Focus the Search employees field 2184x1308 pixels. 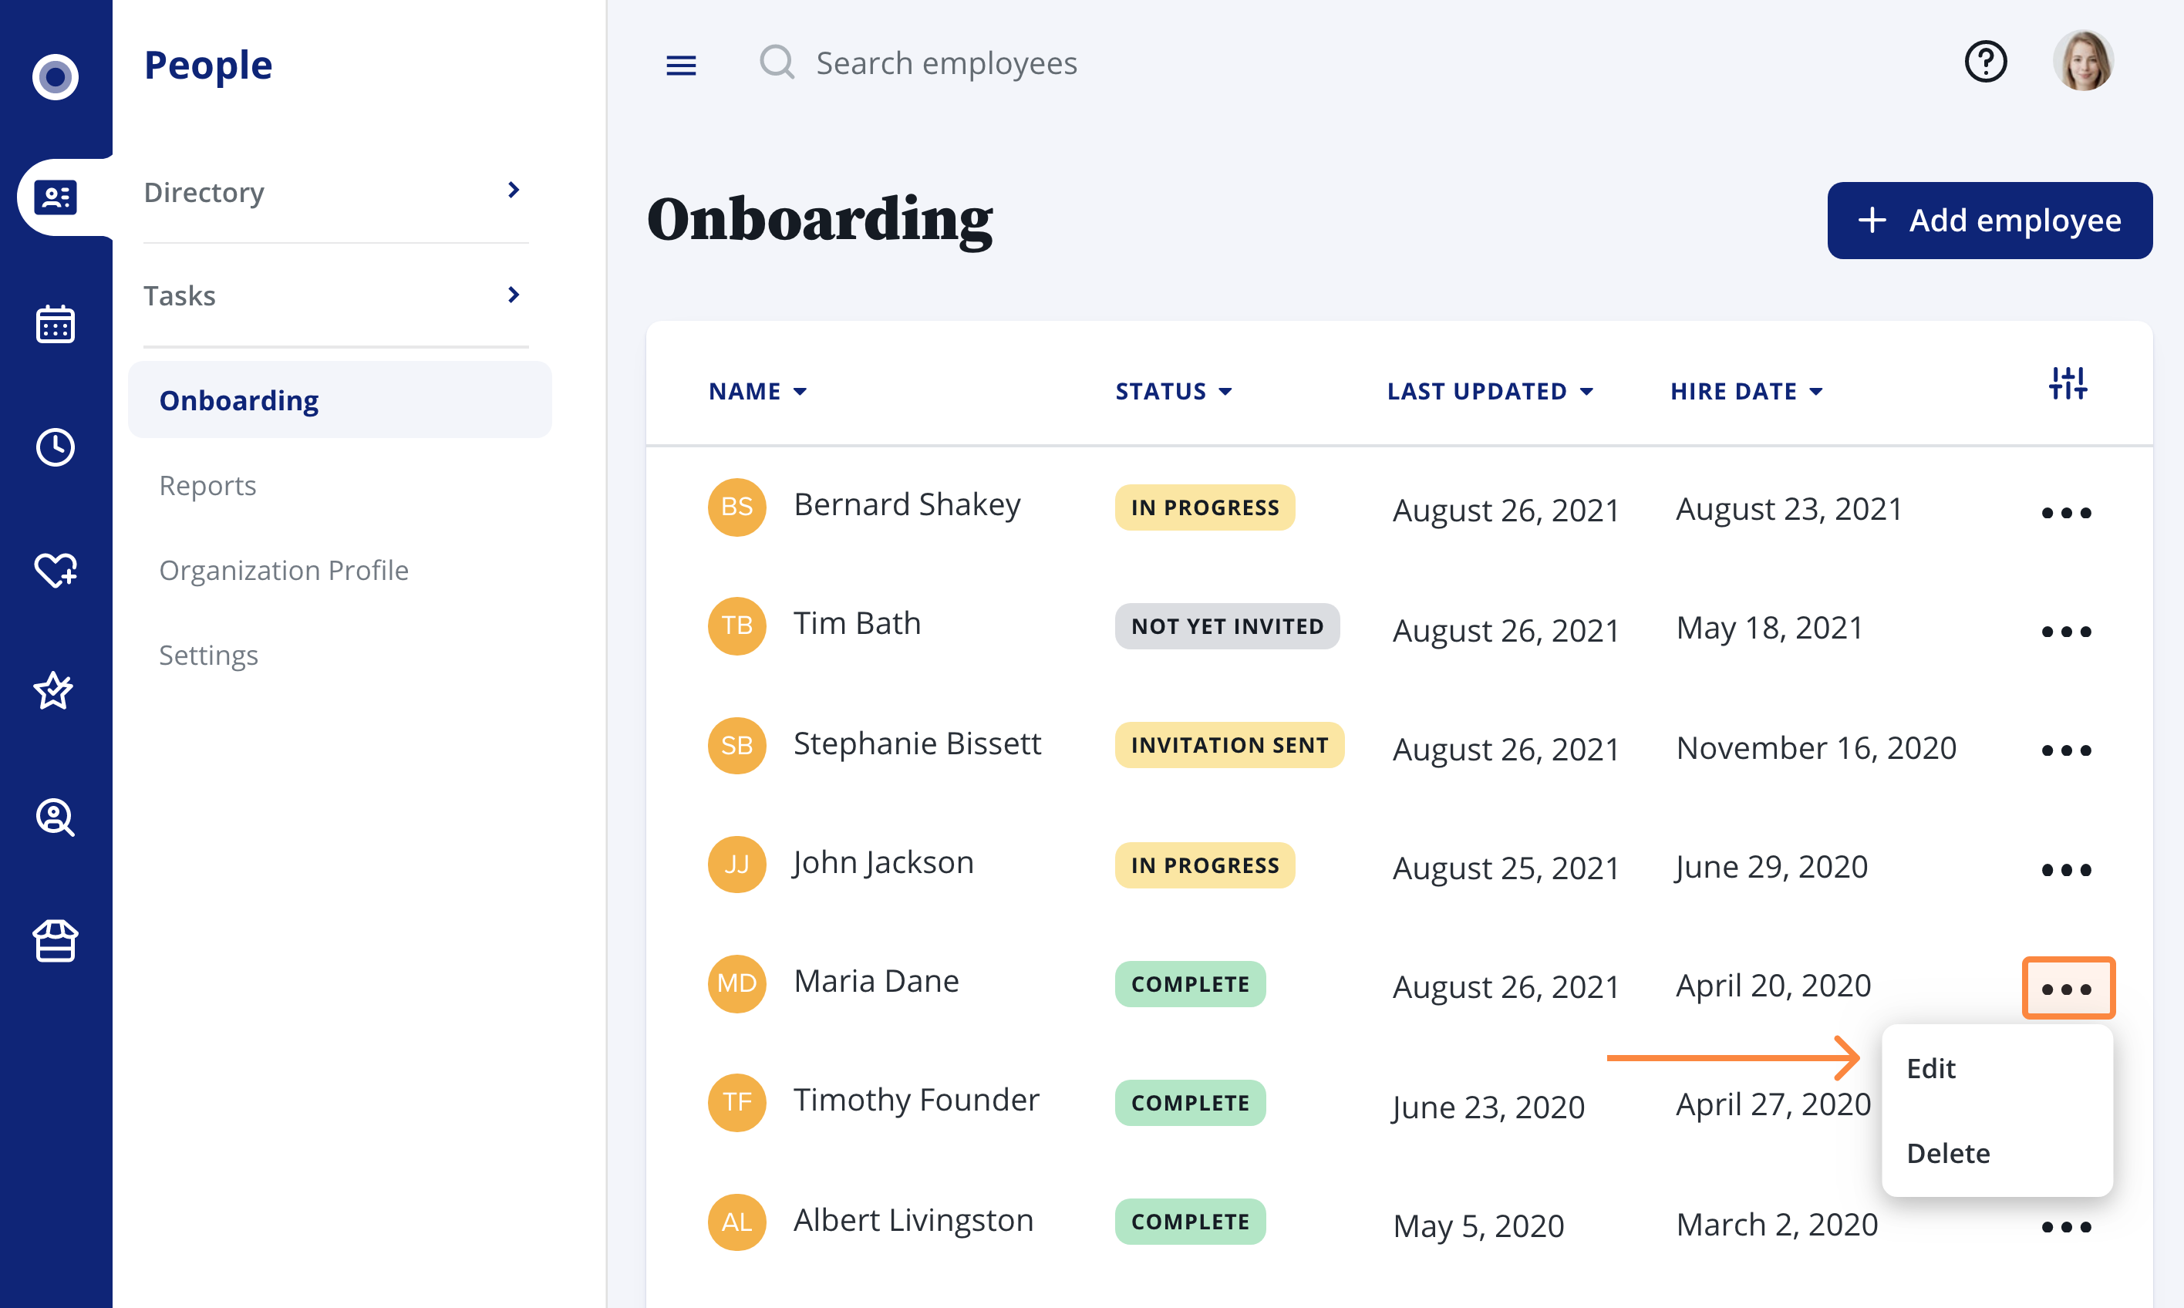[x=946, y=63]
